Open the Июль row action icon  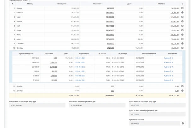click(182, 35)
